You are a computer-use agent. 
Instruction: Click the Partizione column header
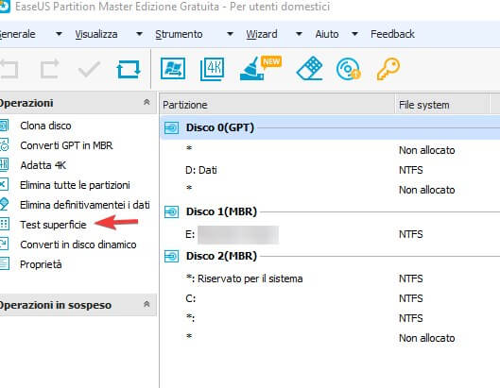(277, 105)
